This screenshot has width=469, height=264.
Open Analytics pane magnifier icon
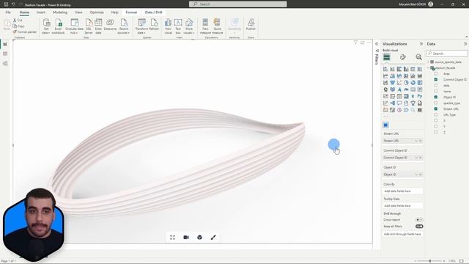tap(418, 57)
